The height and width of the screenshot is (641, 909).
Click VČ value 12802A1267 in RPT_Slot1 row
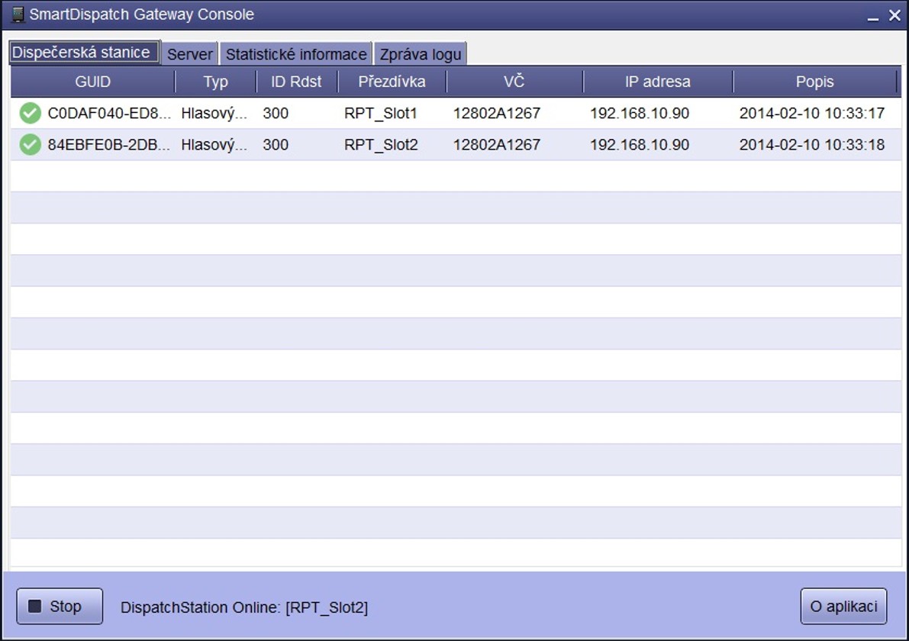497,113
